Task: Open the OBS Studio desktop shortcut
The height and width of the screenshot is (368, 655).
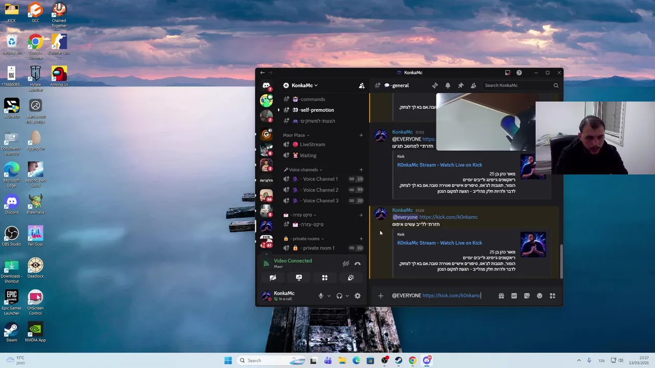Action: point(11,236)
